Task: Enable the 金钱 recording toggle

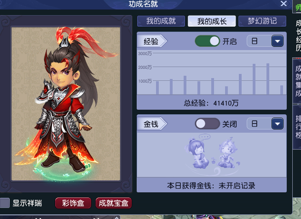Action: click(x=207, y=124)
